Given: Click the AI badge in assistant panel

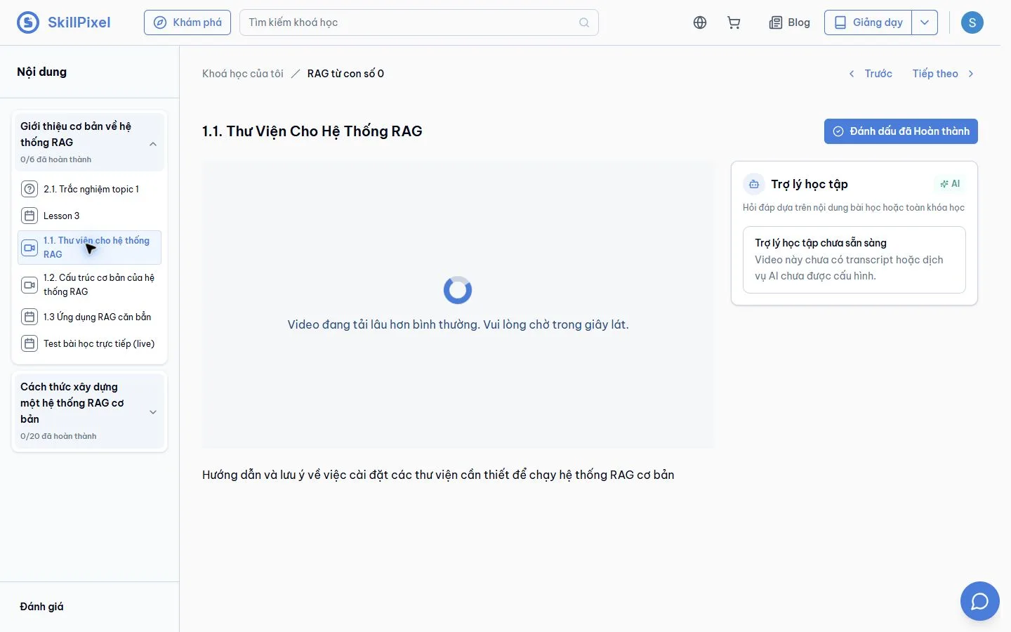Looking at the screenshot, I should (950, 184).
